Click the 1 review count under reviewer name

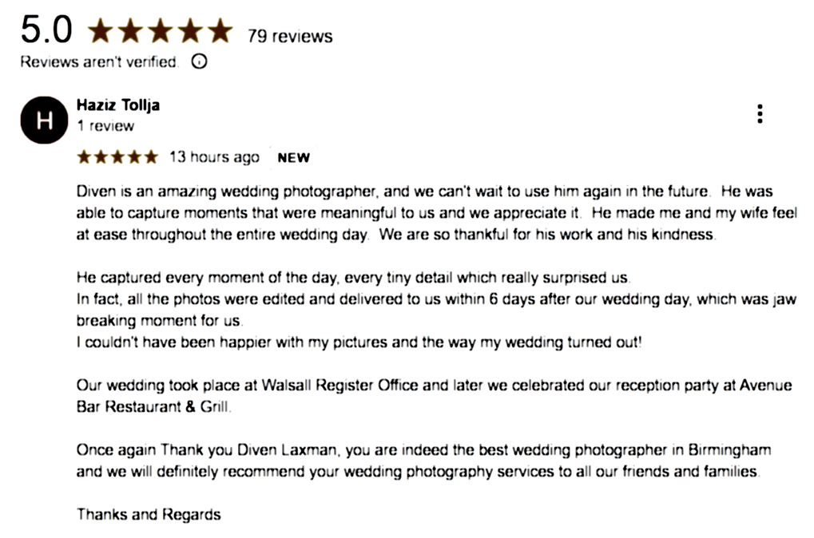tap(105, 126)
